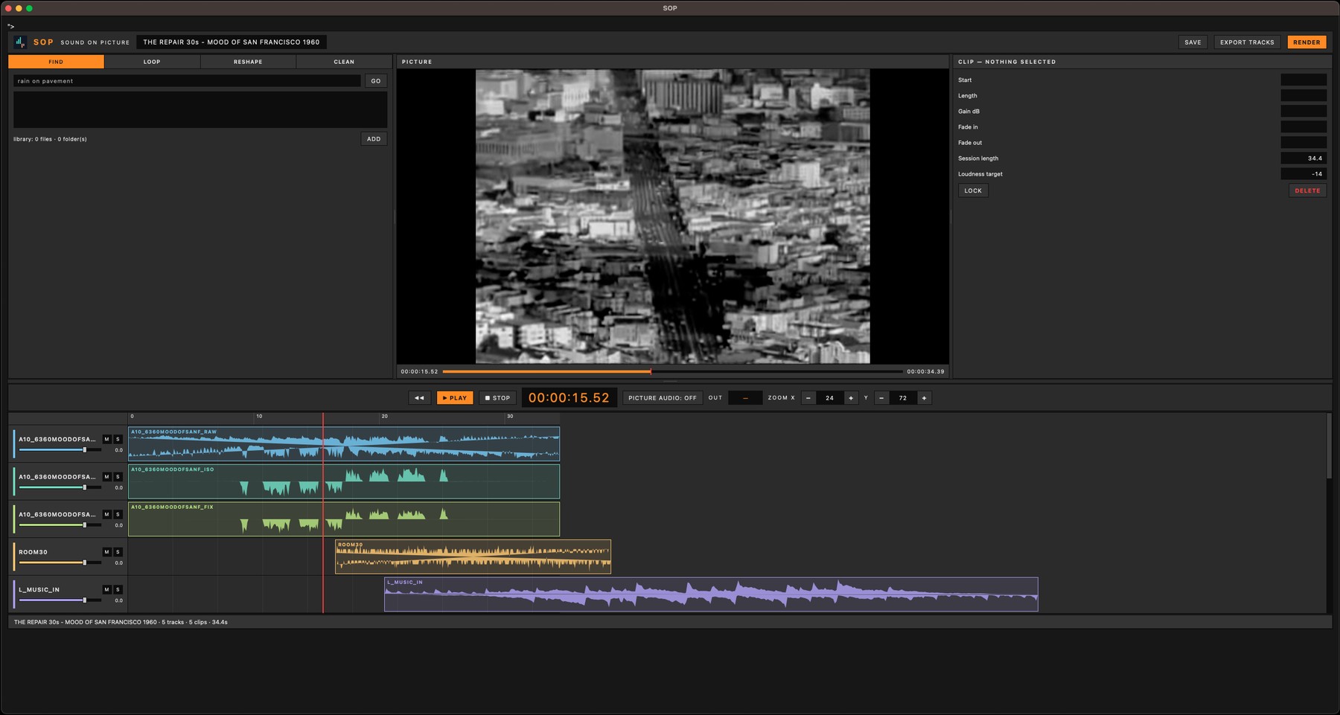Increase Zoom Y with the plus button
Image resolution: width=1340 pixels, height=715 pixels.
pos(924,398)
